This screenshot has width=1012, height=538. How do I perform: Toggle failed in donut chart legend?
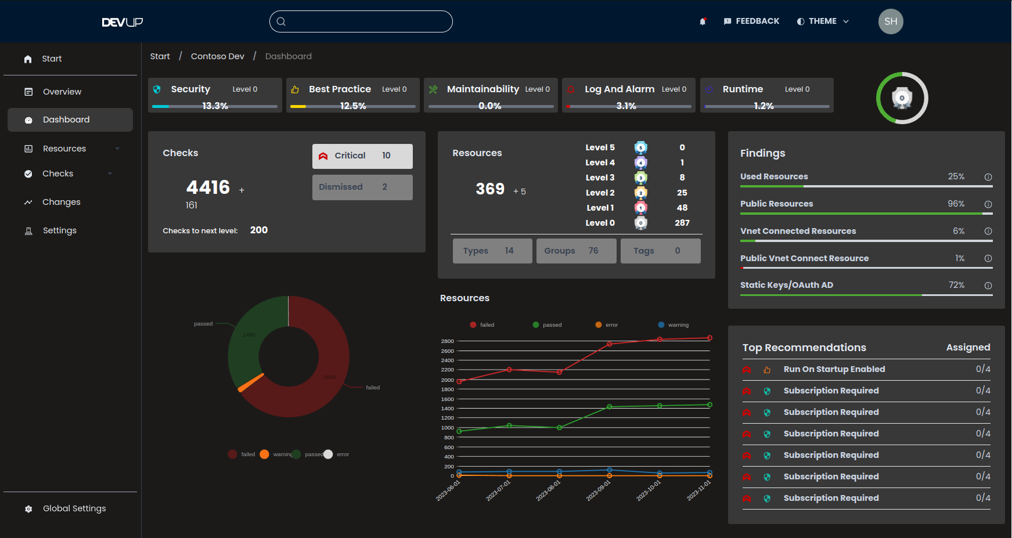click(x=242, y=454)
